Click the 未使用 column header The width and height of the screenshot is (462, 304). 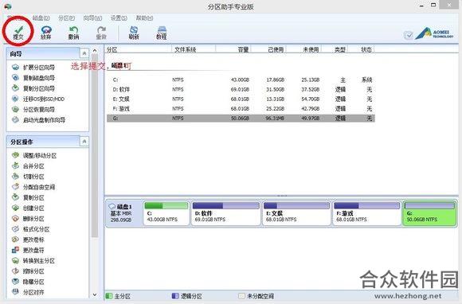click(303, 49)
